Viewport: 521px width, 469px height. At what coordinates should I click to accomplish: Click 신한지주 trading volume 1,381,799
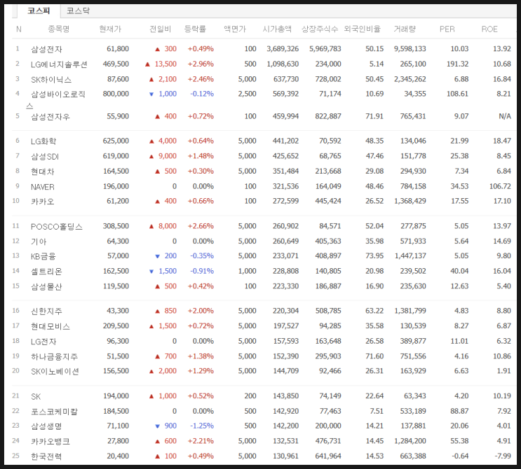pyautogui.click(x=410, y=311)
